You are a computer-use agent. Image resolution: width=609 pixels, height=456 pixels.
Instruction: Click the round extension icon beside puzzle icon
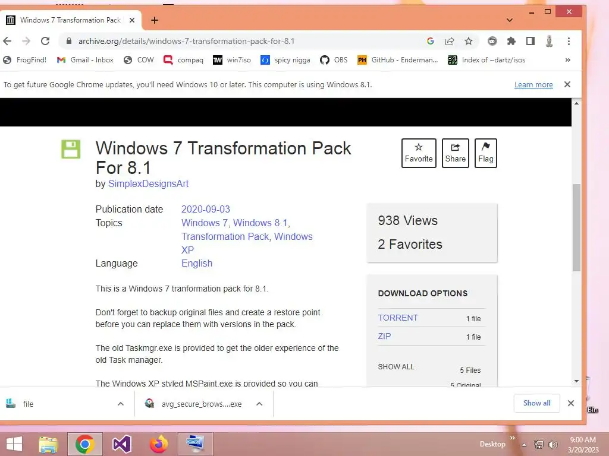(492, 41)
